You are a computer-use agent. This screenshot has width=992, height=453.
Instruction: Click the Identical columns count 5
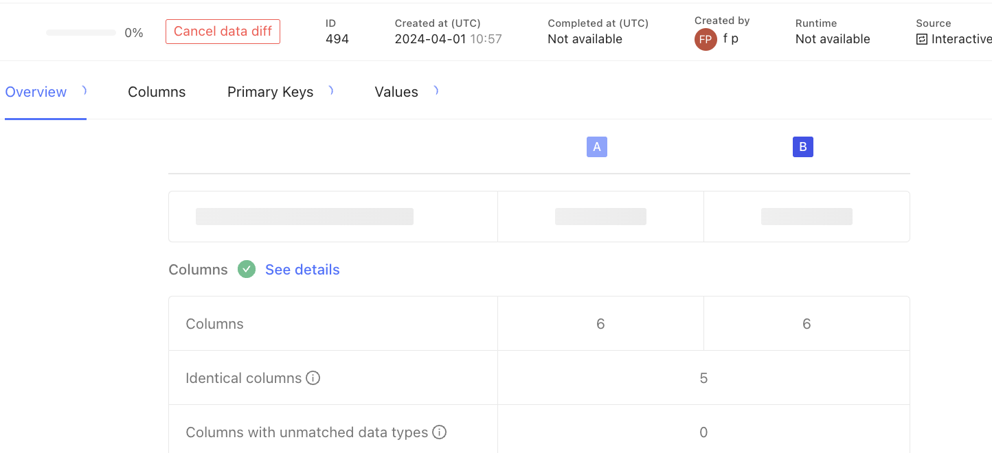[703, 378]
